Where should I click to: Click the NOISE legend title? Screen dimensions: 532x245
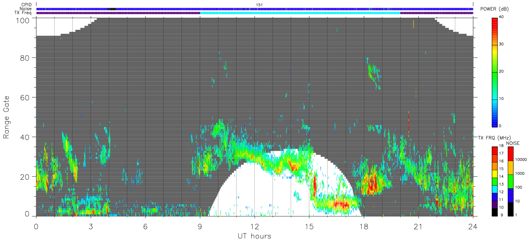[x=513, y=143]
